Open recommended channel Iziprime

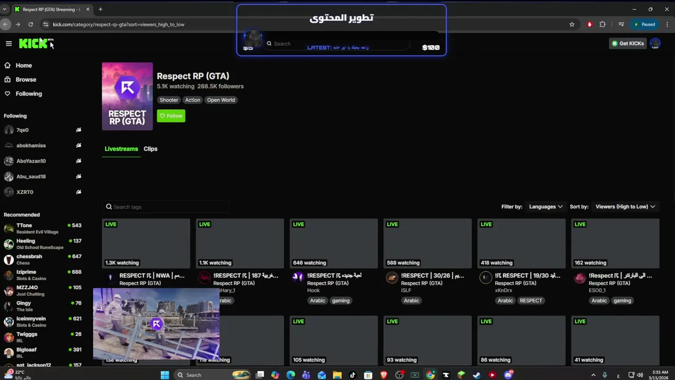[x=42, y=275]
